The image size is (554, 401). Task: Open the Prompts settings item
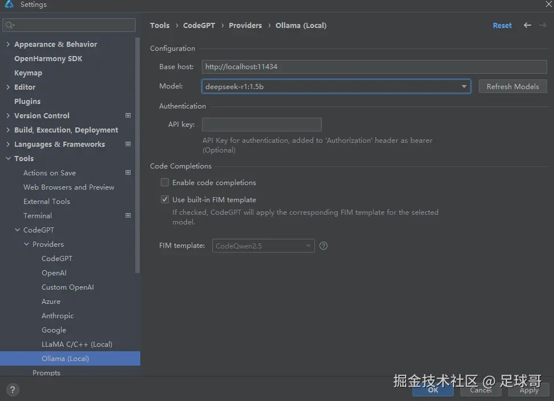46,372
